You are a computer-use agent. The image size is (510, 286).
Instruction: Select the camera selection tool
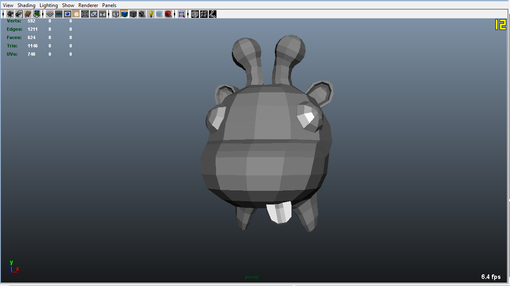click(10, 14)
